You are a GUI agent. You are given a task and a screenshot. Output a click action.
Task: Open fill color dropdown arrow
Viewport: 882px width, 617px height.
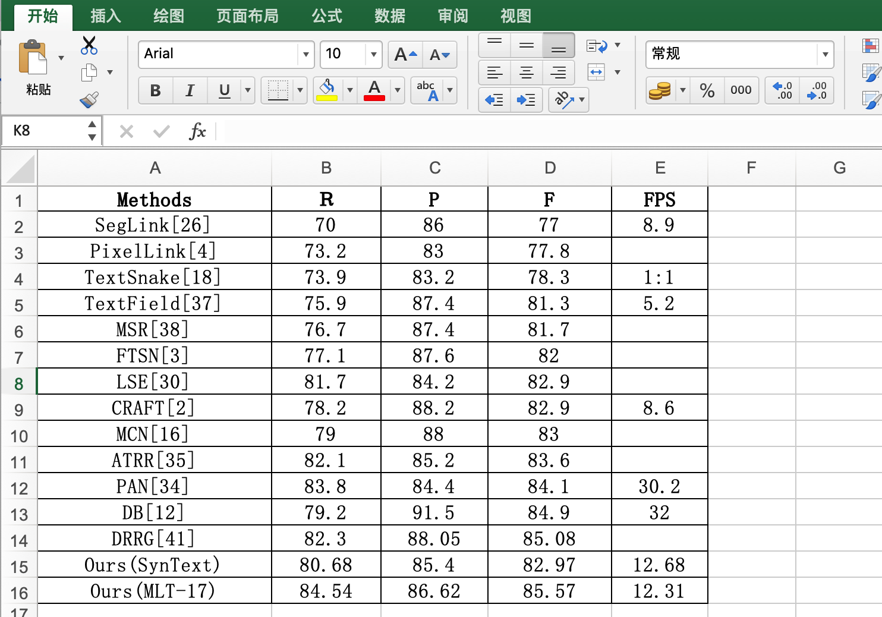pos(349,90)
